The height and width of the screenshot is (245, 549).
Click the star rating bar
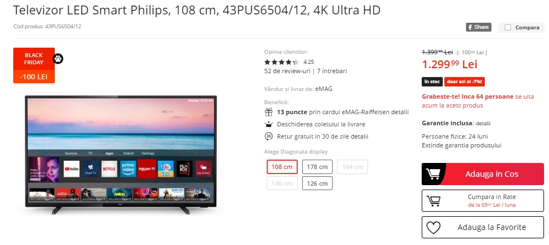coord(282,62)
